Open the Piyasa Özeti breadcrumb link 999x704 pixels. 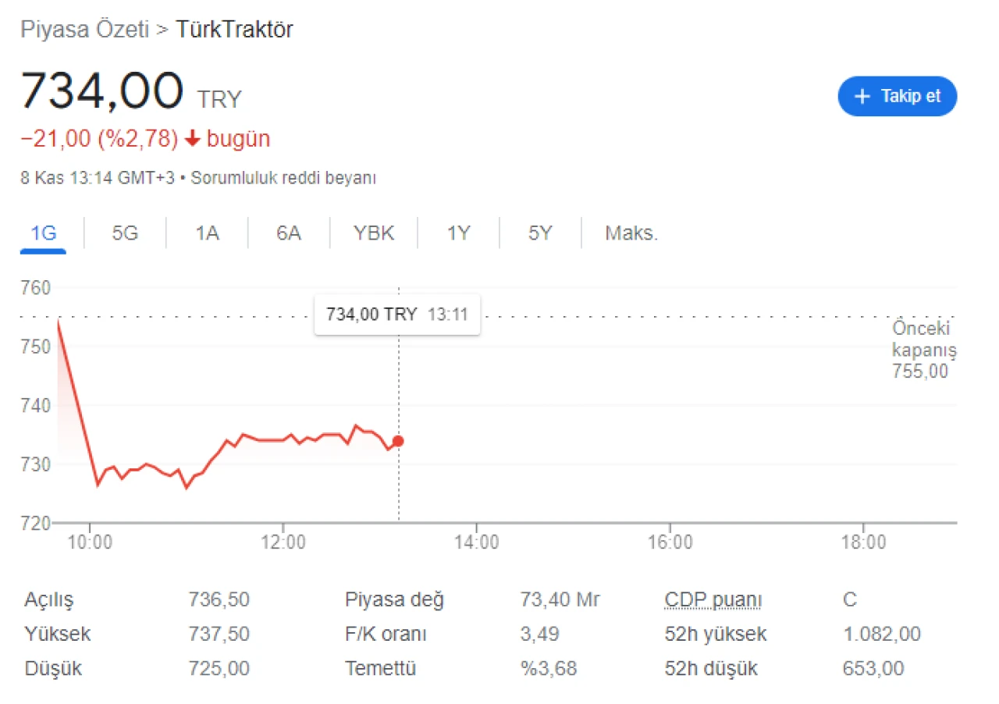[x=84, y=30]
